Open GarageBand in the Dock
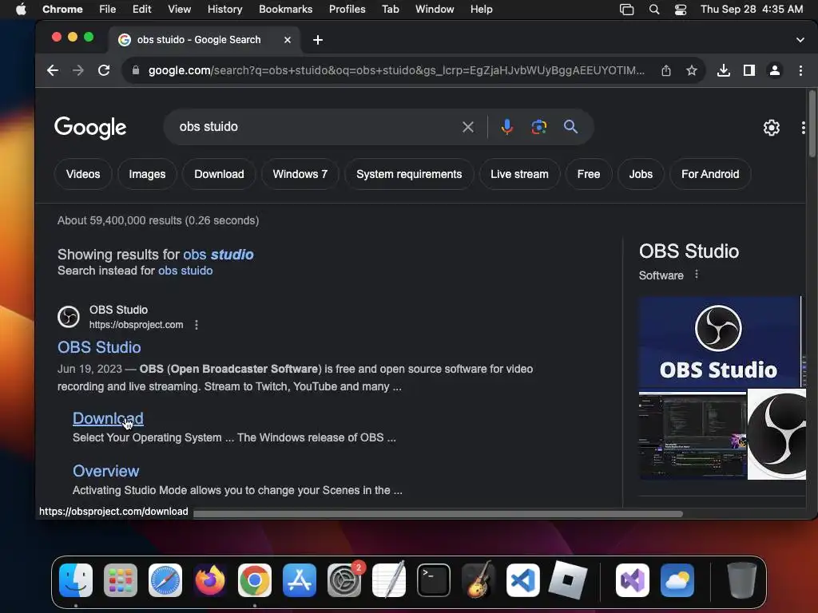 pyautogui.click(x=478, y=580)
